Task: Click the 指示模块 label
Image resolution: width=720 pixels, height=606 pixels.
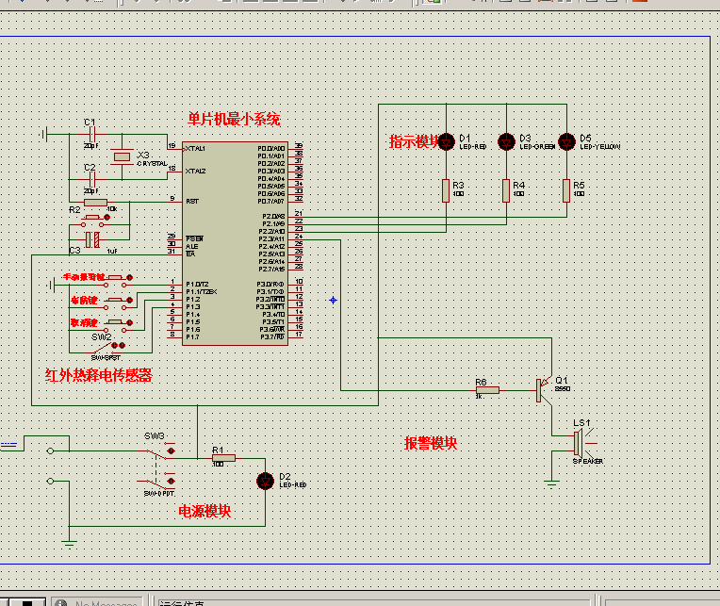Action: [414, 141]
